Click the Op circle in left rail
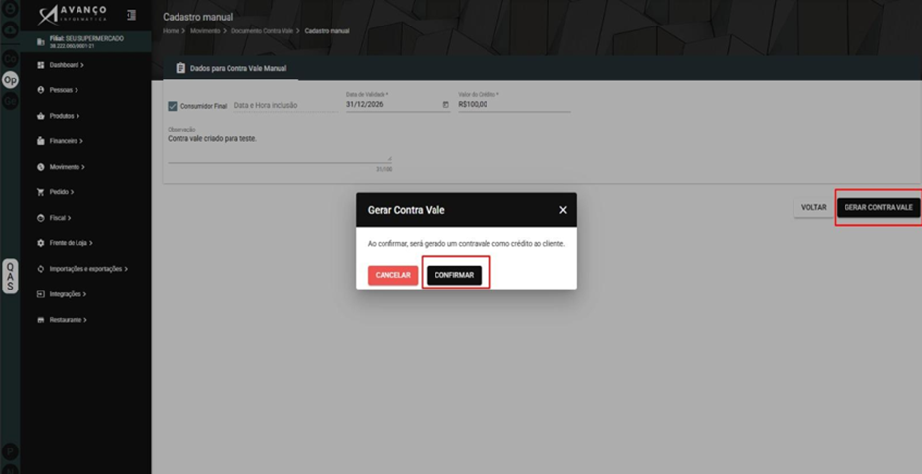The height and width of the screenshot is (474, 922). 10,79
